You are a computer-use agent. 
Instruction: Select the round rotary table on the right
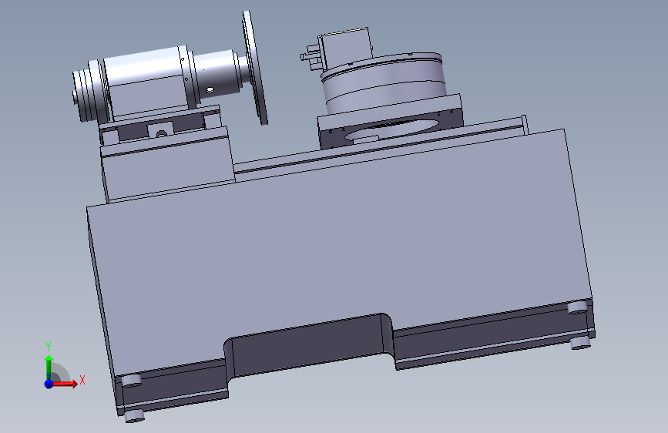click(384, 83)
